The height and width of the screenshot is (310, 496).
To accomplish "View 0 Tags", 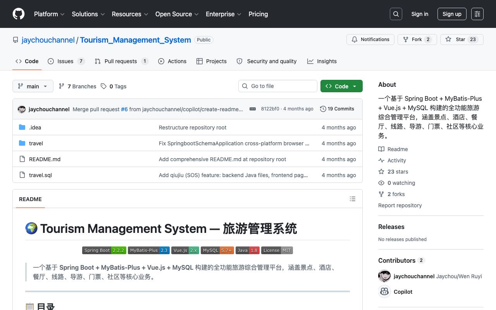I will click(x=114, y=86).
